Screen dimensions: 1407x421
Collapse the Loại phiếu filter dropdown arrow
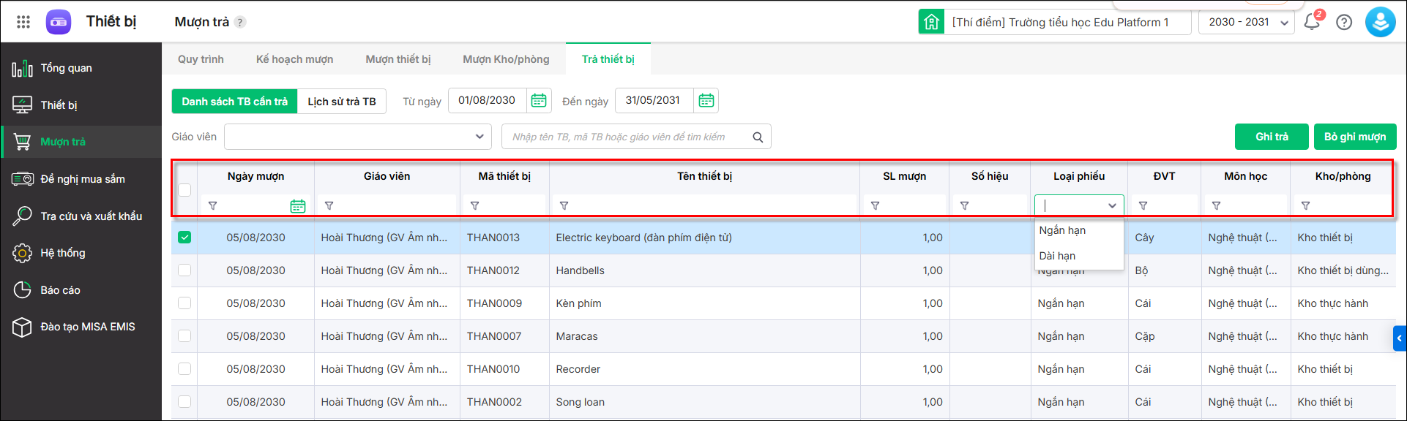1112,206
